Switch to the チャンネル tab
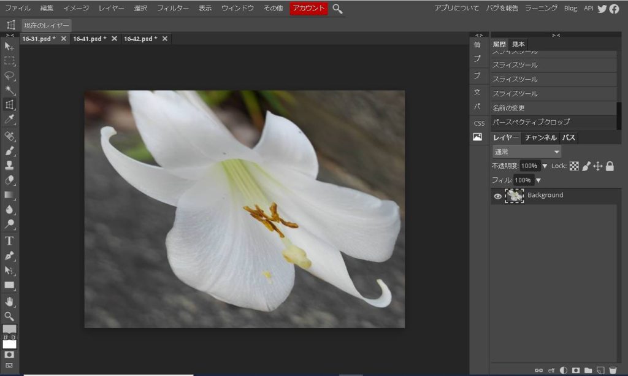This screenshot has width=628, height=376. coord(540,138)
